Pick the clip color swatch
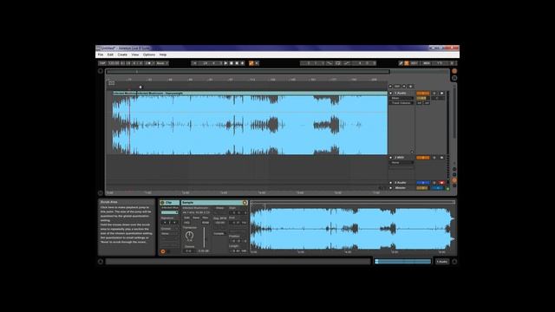The image size is (555, 312). coord(170,212)
